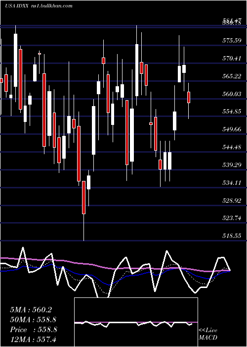The height and width of the screenshot is (347, 247).
Task: Select the 528.92 price axis label
Action: [232, 200]
